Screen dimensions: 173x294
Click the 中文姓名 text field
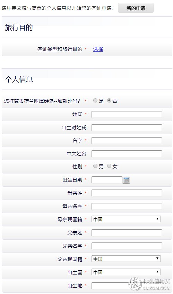127,154
